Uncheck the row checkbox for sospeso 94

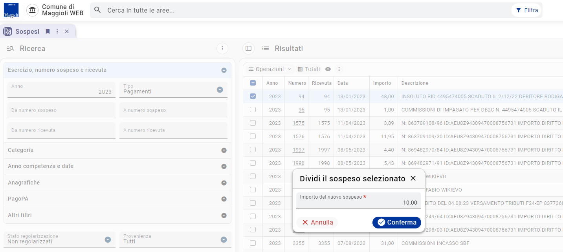253,96
